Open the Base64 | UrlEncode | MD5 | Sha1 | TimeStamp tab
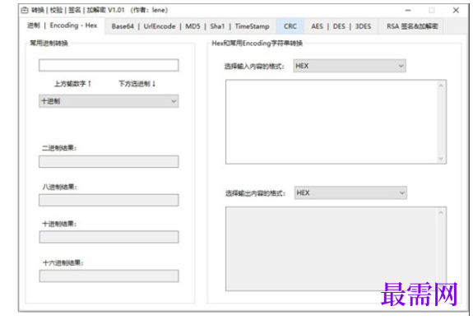Screen dimensions: 473x320 (190, 26)
